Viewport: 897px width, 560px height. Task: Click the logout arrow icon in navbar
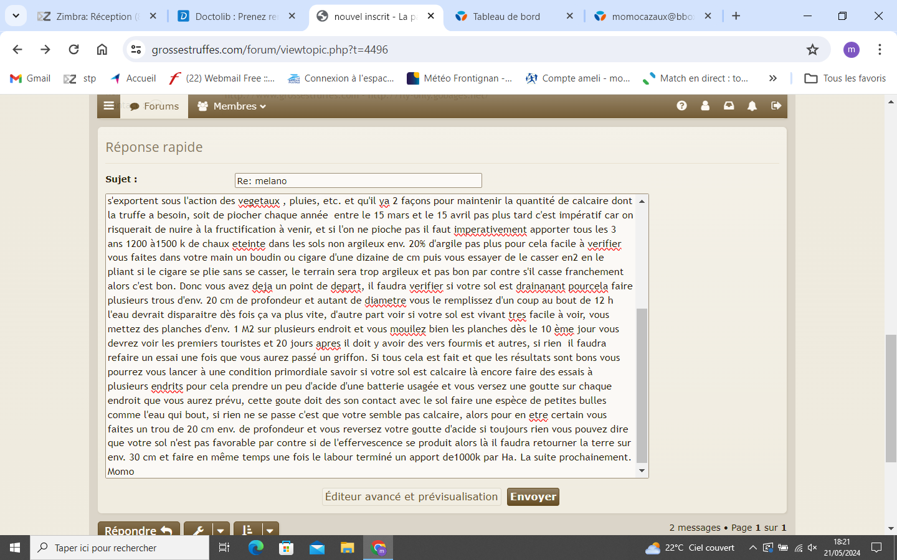pyautogui.click(x=776, y=106)
